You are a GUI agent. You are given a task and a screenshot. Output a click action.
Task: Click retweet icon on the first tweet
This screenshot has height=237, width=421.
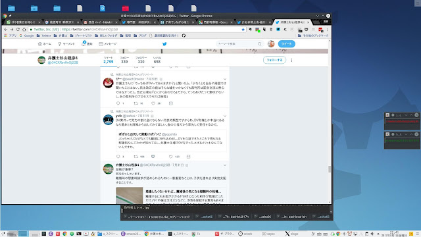click(136, 103)
